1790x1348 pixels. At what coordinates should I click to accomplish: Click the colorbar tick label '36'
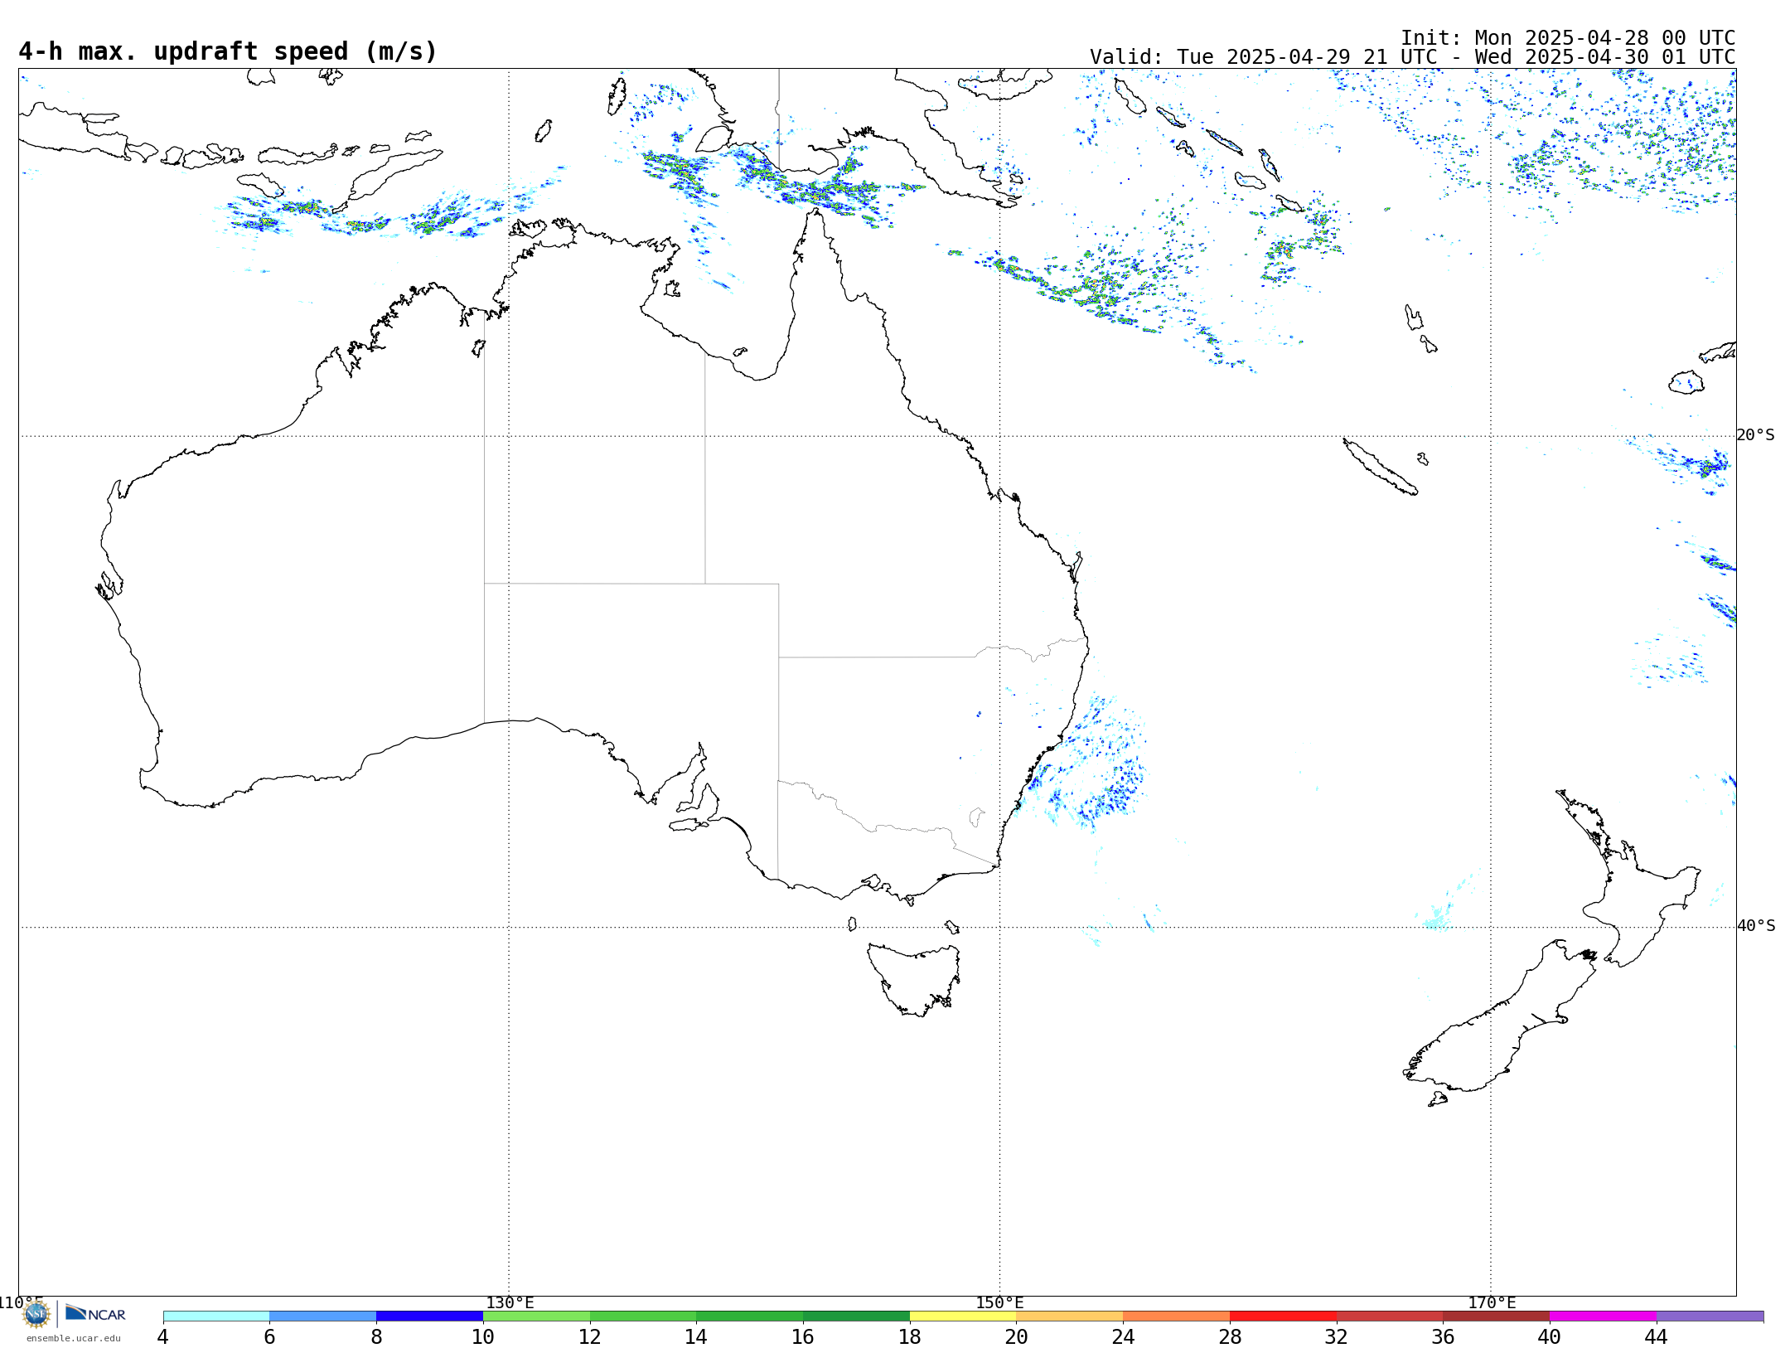coord(1444,1337)
